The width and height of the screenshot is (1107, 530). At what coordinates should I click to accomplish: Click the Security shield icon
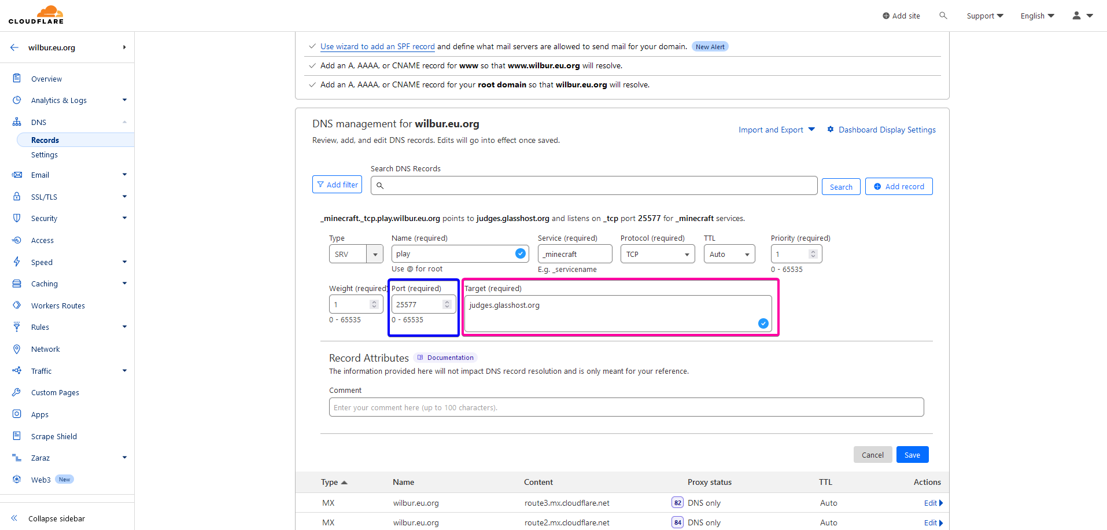[17, 218]
